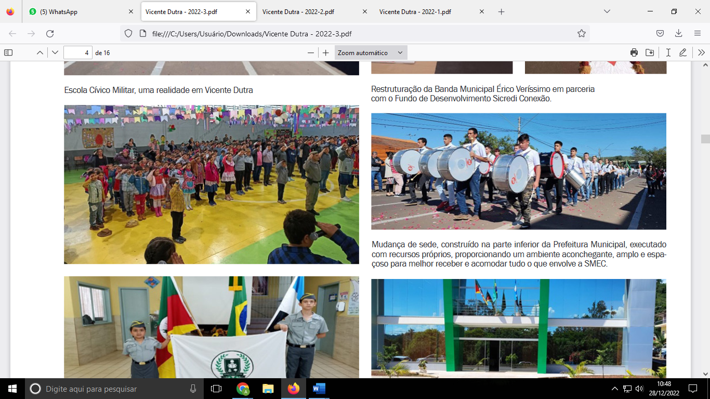The height and width of the screenshot is (399, 710).
Task: Go to previous PDF page
Action: [x=40, y=52]
